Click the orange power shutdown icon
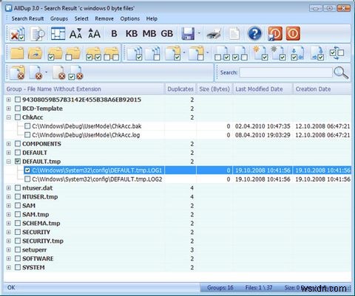 coord(293,33)
